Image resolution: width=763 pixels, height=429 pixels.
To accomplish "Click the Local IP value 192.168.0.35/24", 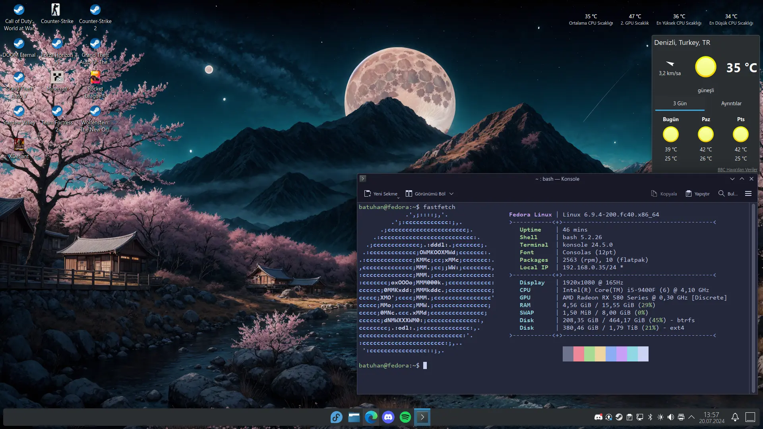I will tap(589, 267).
